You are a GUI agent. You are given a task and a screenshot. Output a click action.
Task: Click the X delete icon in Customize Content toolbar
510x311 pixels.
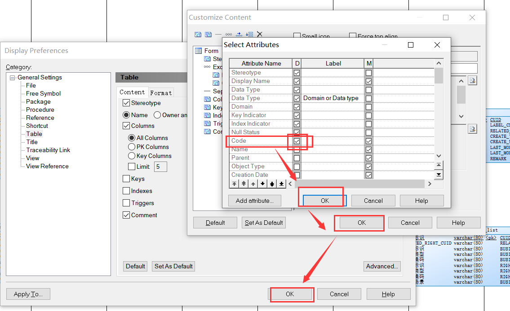click(x=260, y=34)
